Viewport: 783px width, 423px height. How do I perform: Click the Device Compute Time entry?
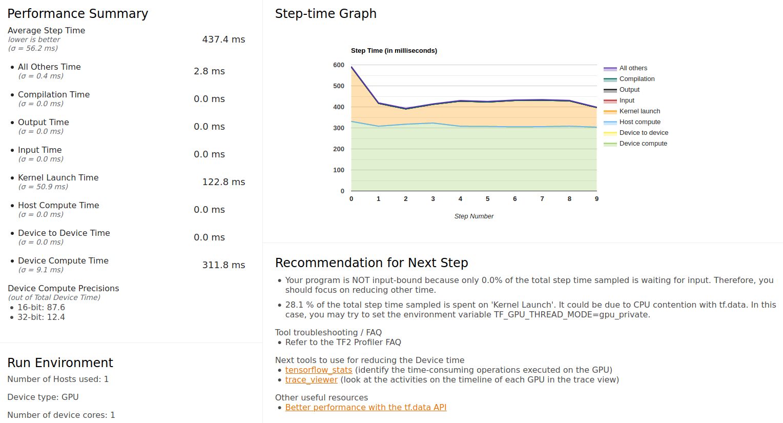tap(63, 260)
